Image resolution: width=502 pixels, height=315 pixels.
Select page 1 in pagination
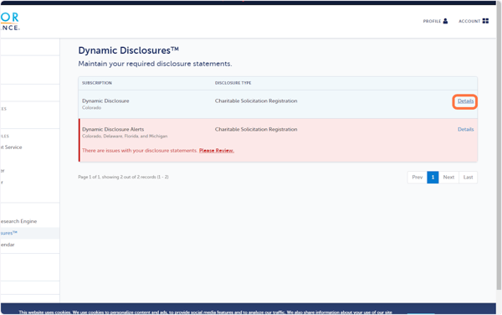pyautogui.click(x=433, y=178)
